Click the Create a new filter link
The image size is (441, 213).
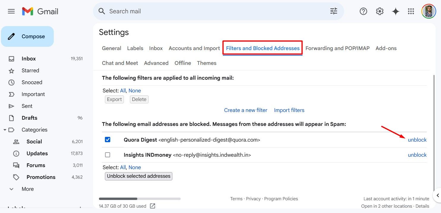pyautogui.click(x=245, y=110)
